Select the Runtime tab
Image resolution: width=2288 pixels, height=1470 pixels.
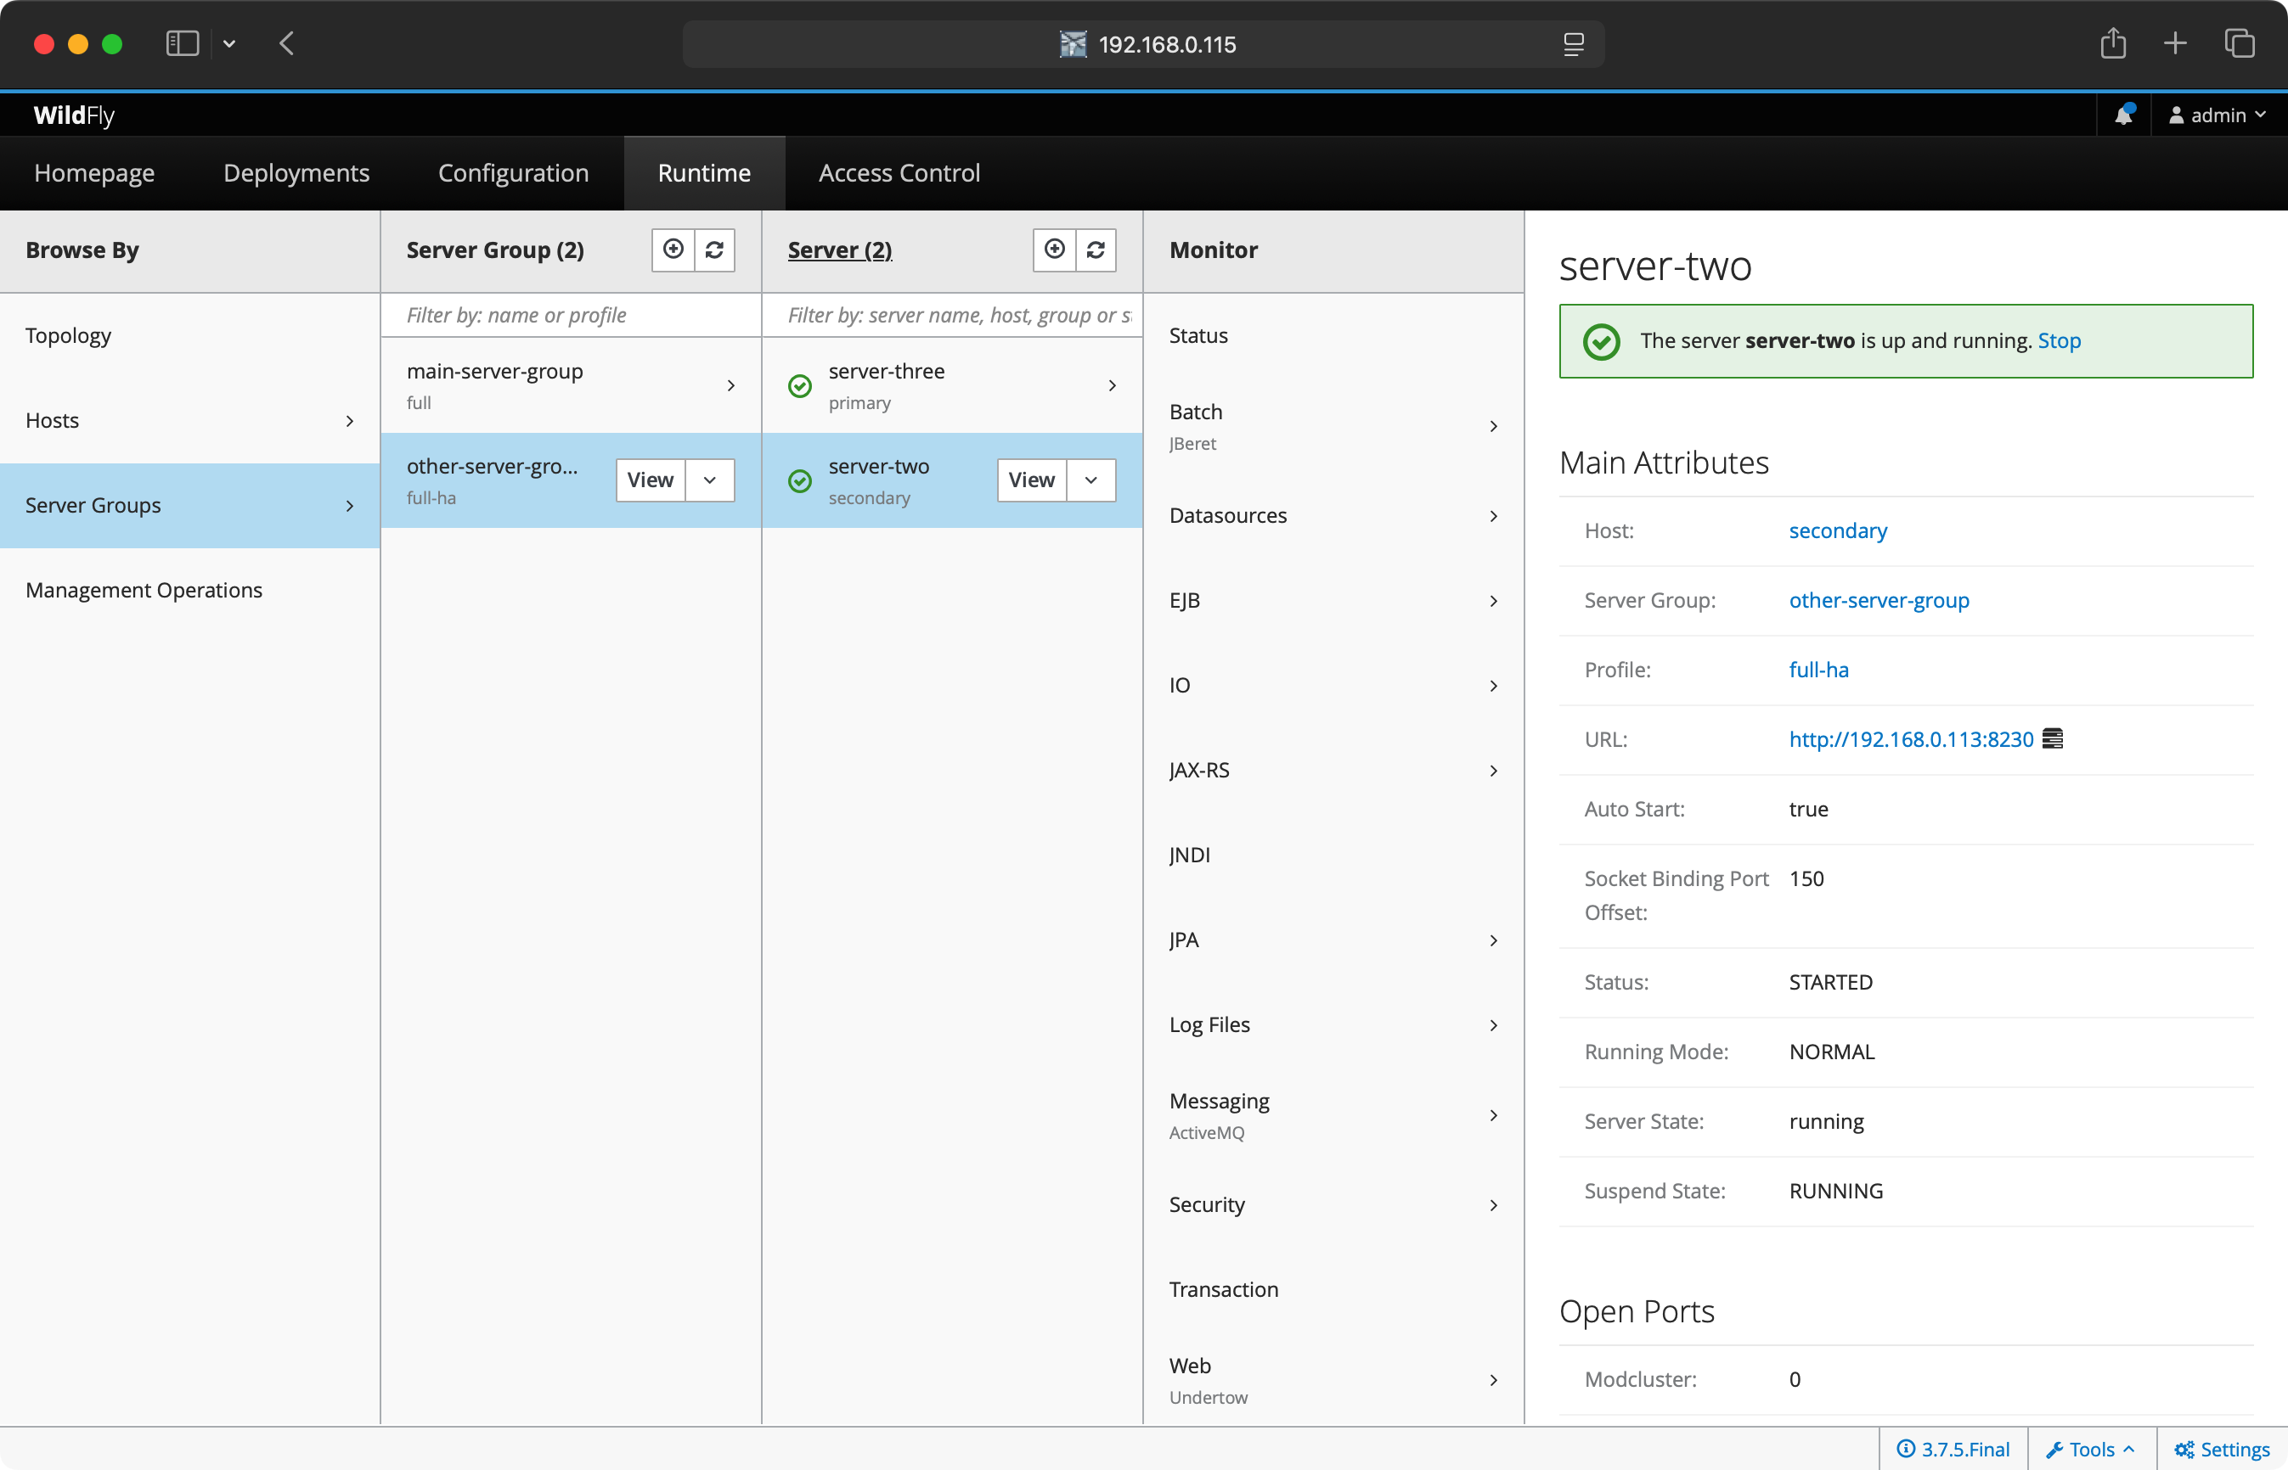pyautogui.click(x=705, y=173)
